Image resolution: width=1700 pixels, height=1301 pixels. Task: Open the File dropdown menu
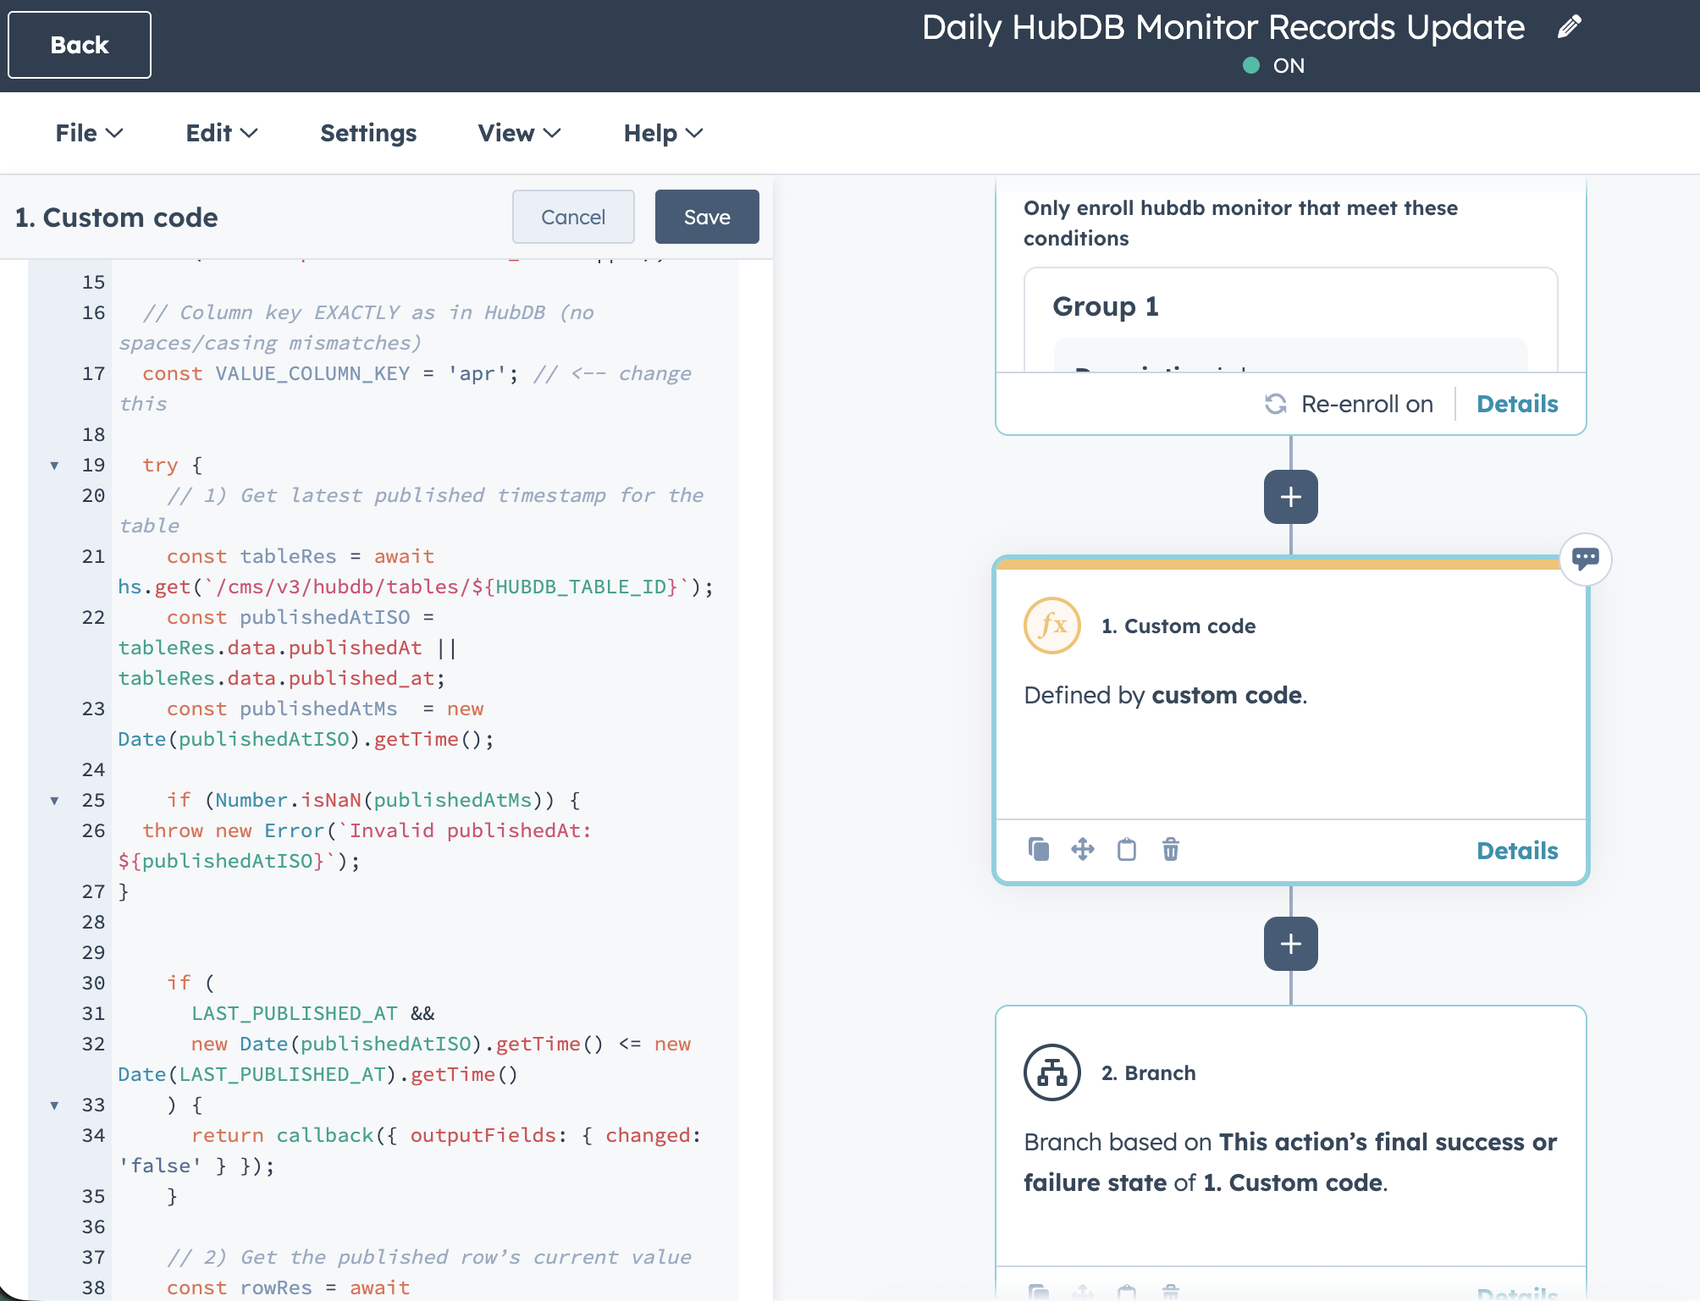89,133
